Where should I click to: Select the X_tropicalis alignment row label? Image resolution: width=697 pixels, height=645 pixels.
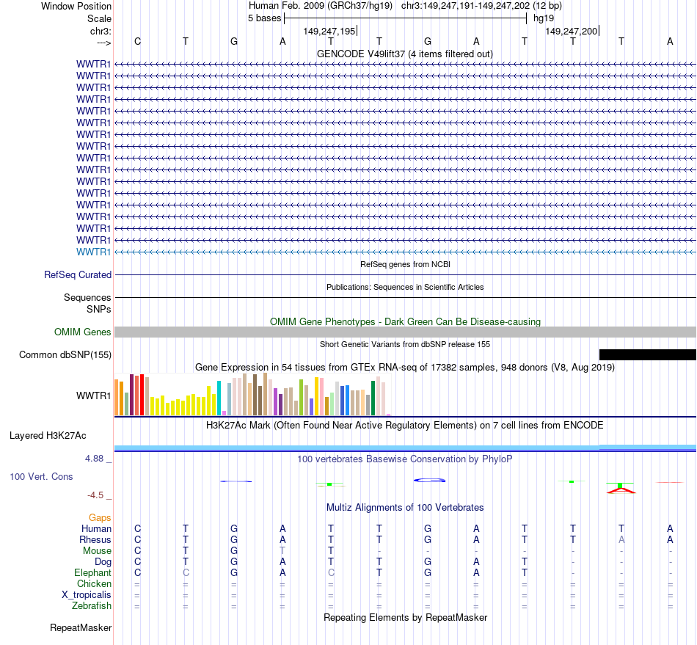(87, 595)
